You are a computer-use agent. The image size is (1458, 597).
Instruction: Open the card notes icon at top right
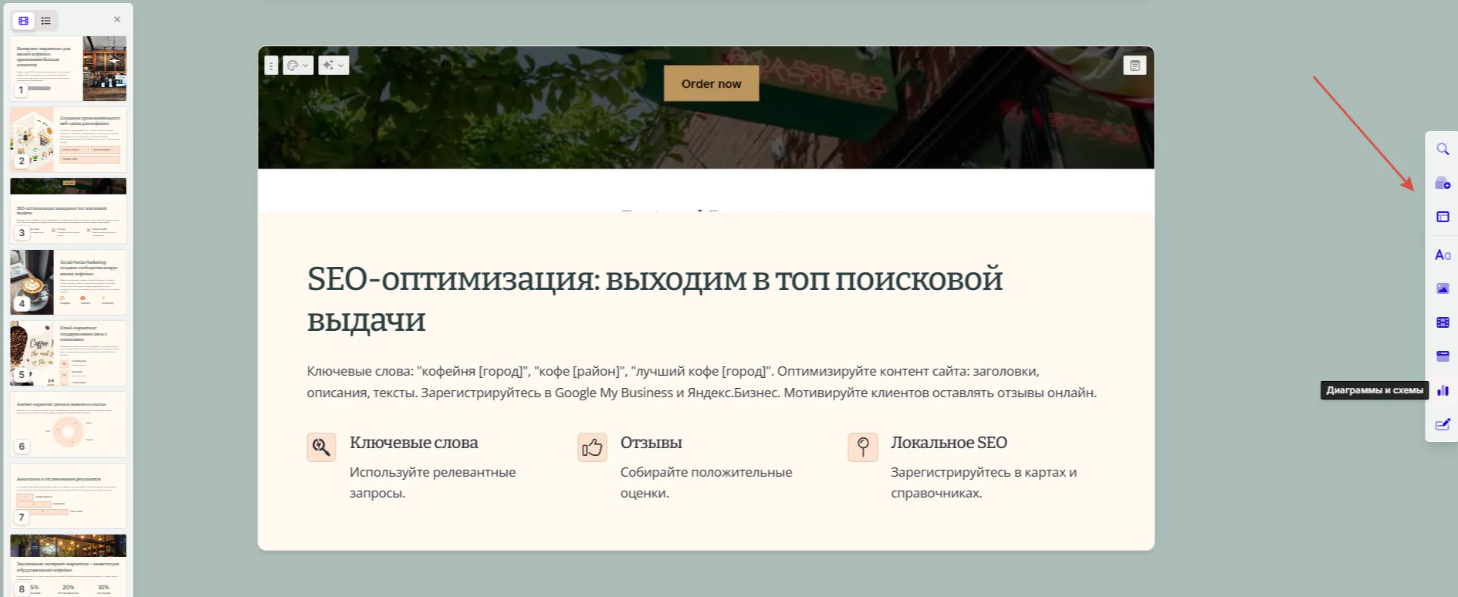pos(1135,66)
